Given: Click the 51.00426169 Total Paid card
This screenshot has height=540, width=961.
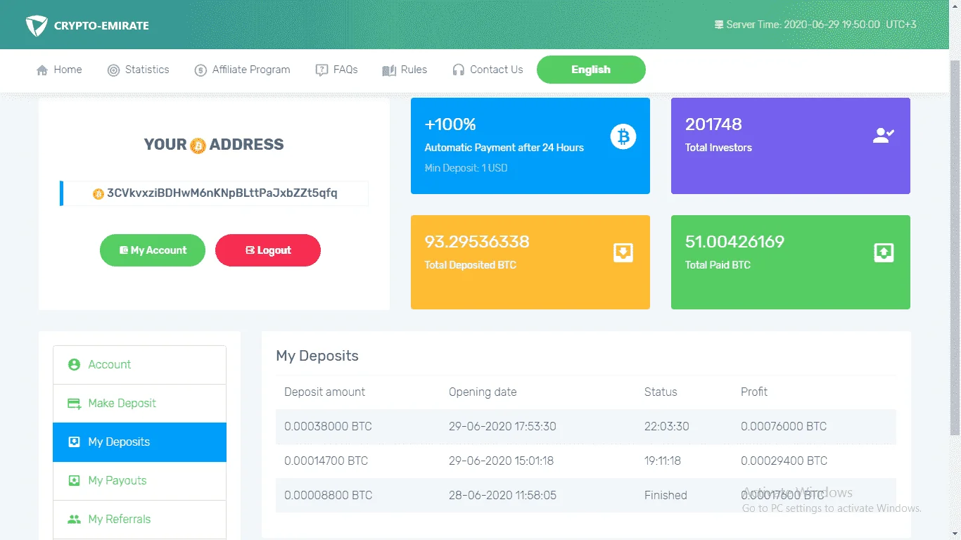Looking at the screenshot, I should [791, 262].
